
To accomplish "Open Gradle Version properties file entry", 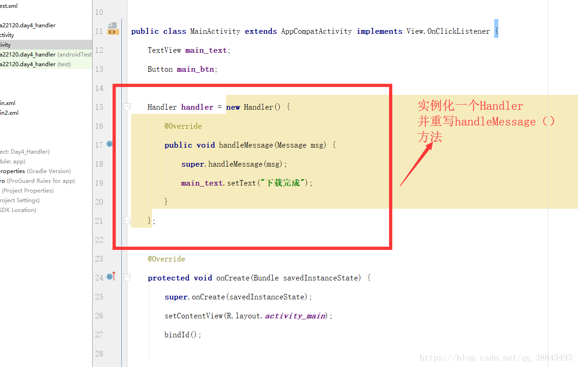I will tap(36, 171).
